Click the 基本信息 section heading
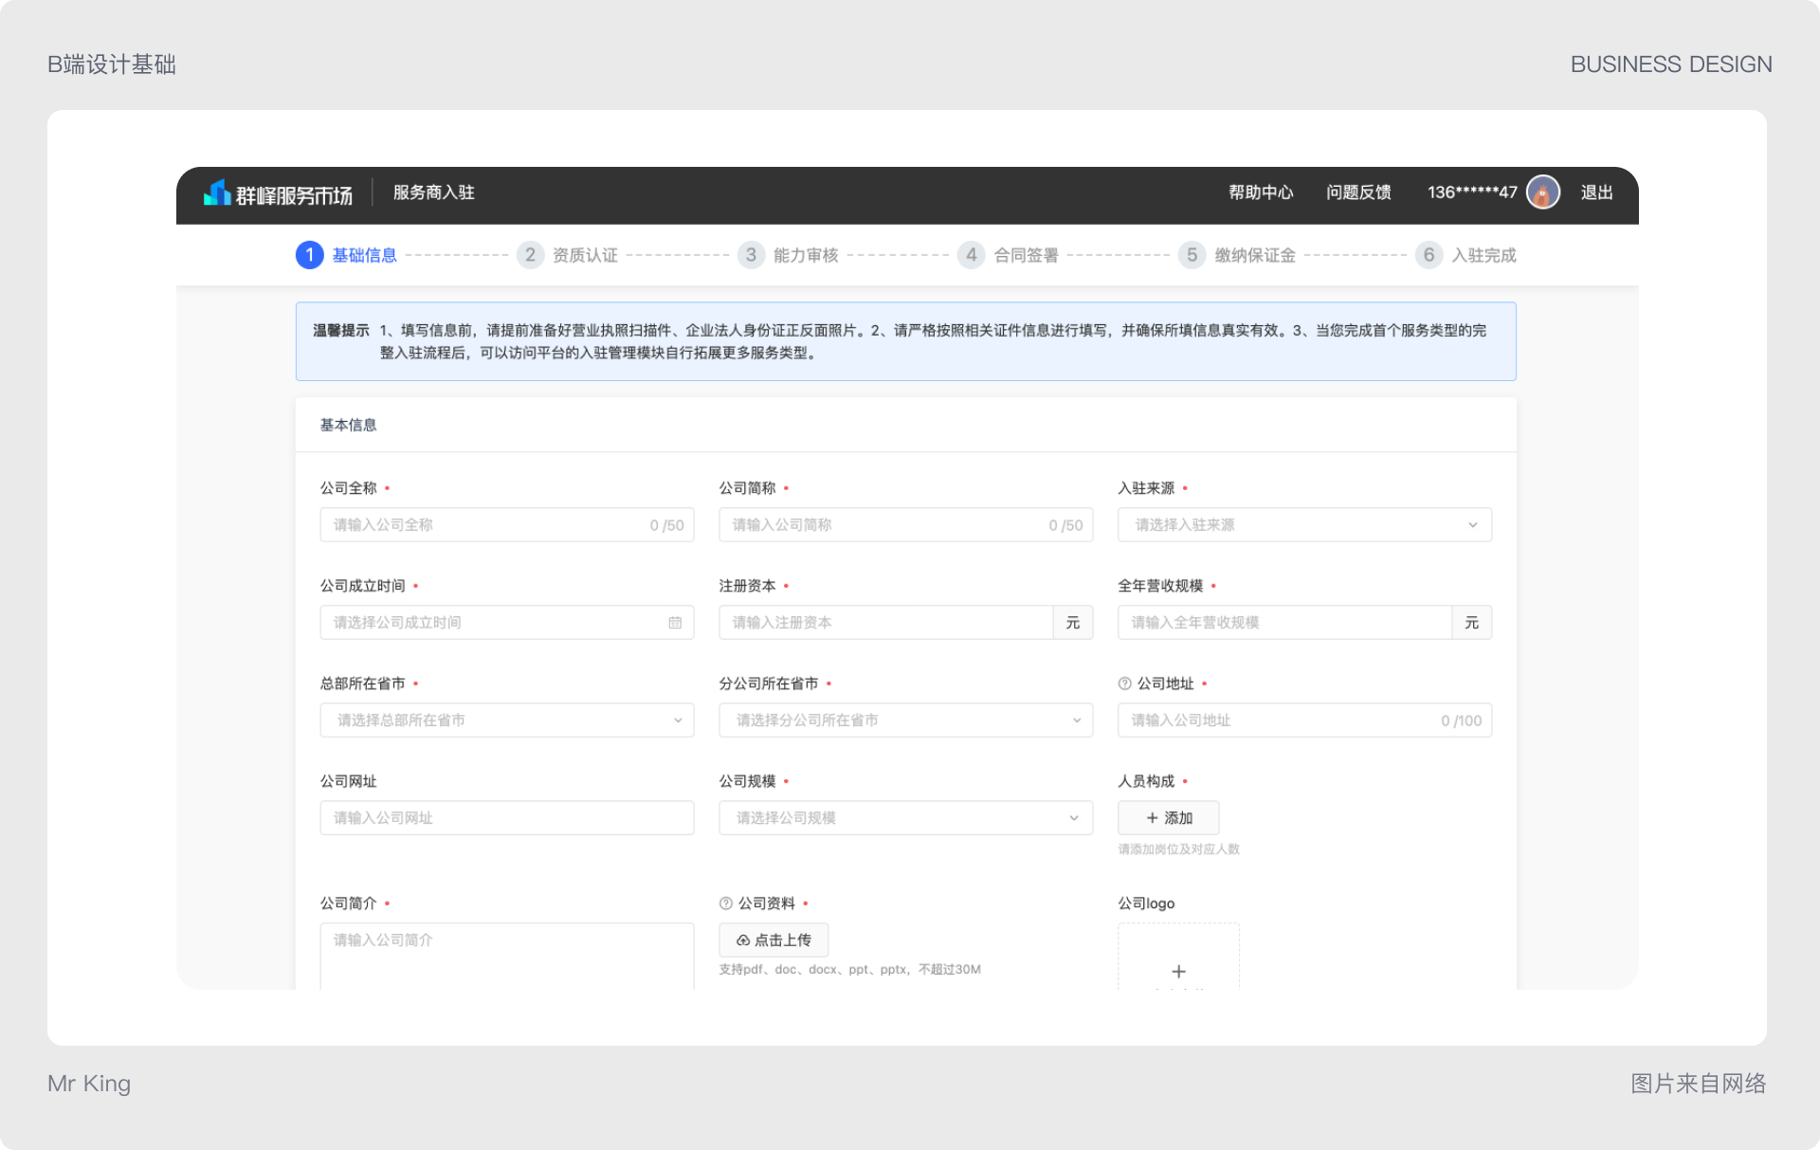The width and height of the screenshot is (1820, 1150). tap(348, 425)
